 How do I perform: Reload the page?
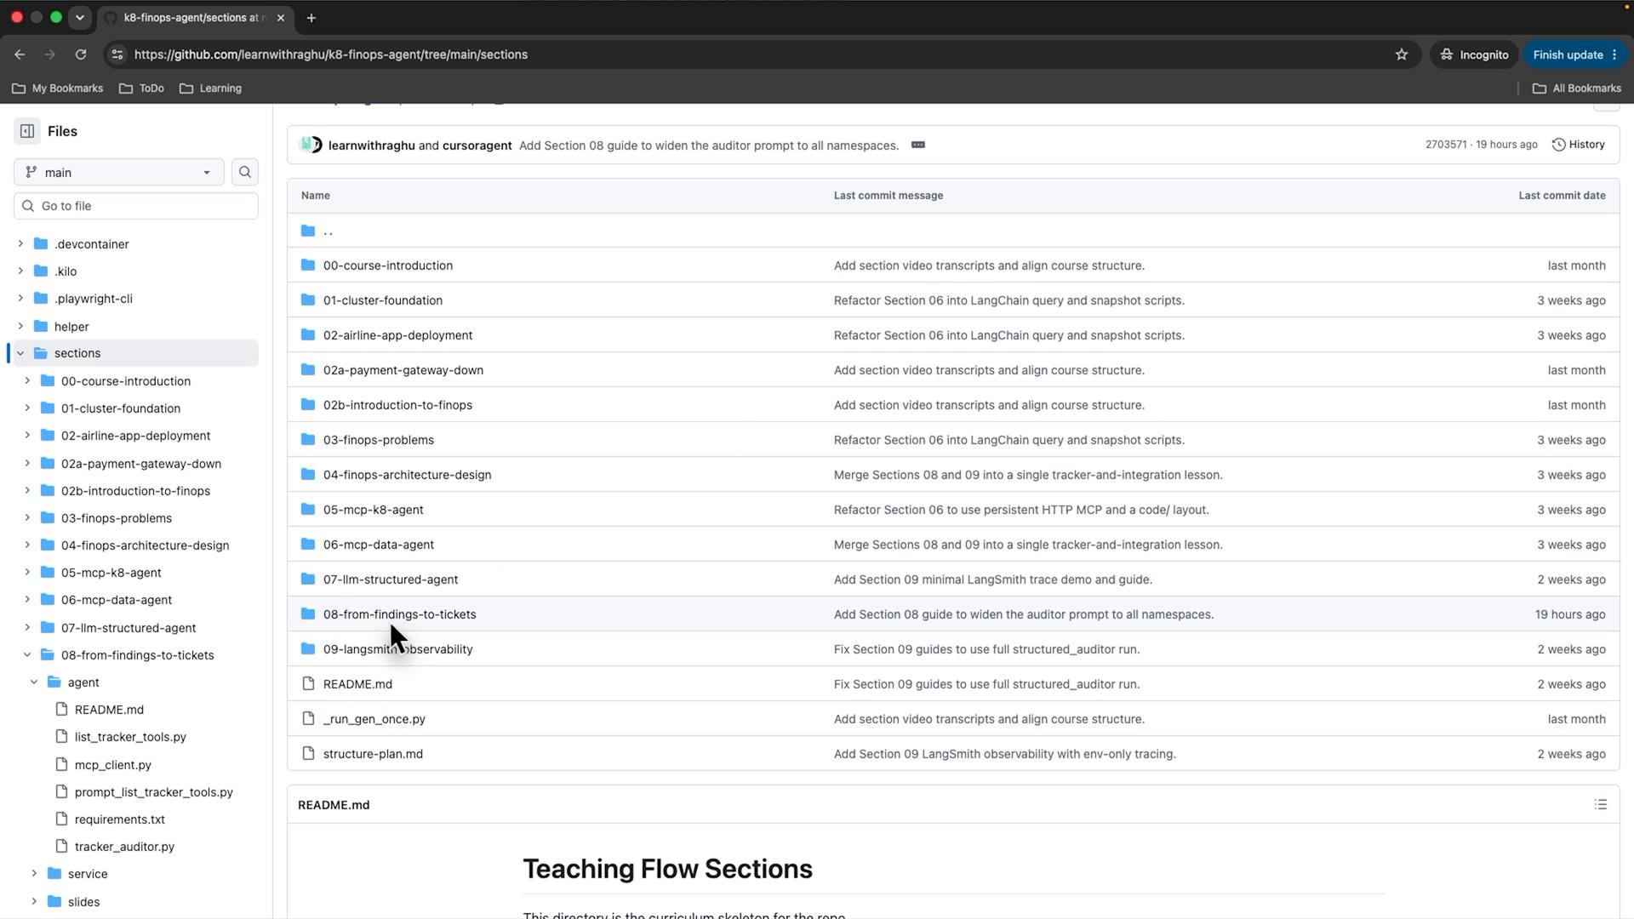81,54
